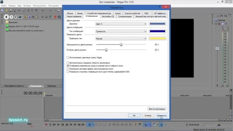Enable 'Использовать цветовую схему Vegas' checkbox
This screenshot has height=131, width=233.
click(x=68, y=57)
